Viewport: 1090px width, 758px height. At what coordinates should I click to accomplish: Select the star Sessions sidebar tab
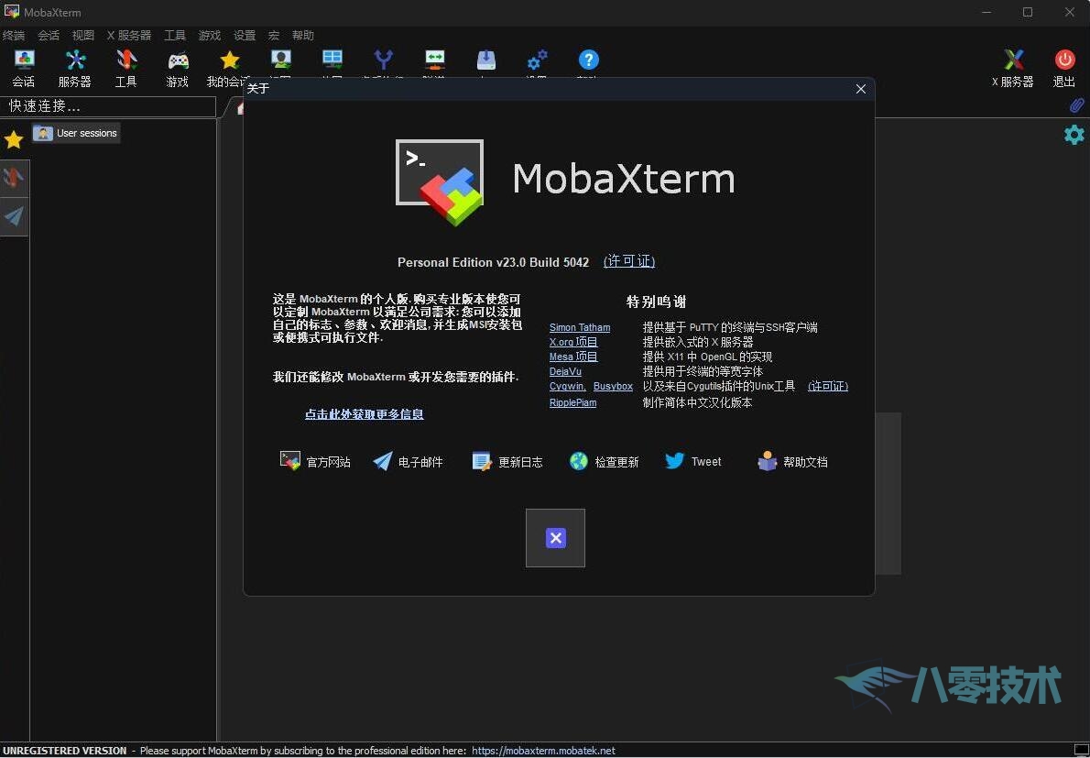pyautogui.click(x=14, y=140)
